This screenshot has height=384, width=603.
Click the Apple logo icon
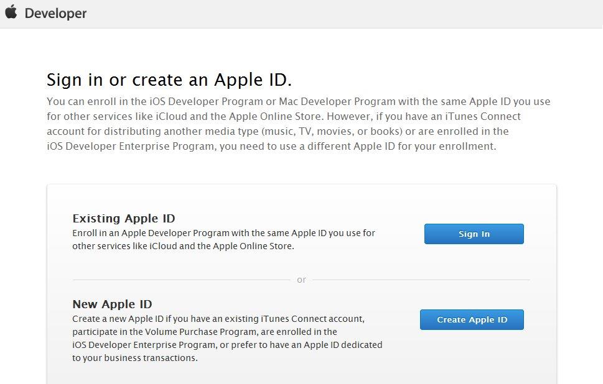tap(11, 12)
